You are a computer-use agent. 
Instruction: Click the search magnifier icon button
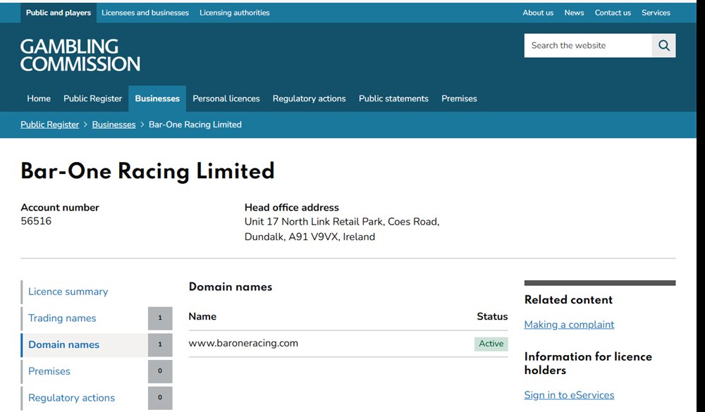[x=663, y=45]
